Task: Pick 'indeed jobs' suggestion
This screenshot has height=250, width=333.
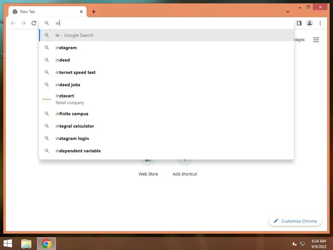Action: (167, 85)
